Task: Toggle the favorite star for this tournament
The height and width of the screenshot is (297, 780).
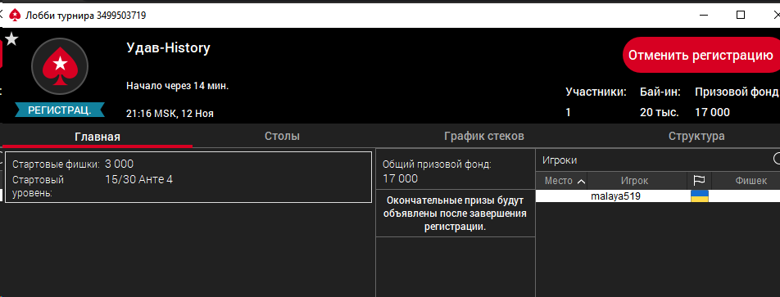Action: coord(11,38)
